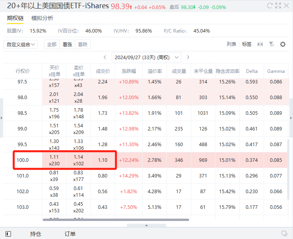Click the +13.82% change cell
Viewport: 293px width, 239px height.
click(129, 113)
